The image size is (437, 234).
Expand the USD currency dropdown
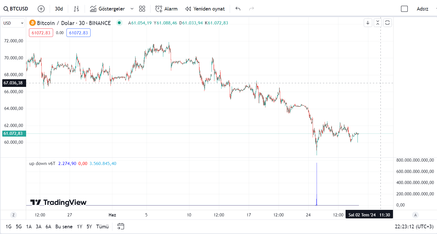coord(13,23)
